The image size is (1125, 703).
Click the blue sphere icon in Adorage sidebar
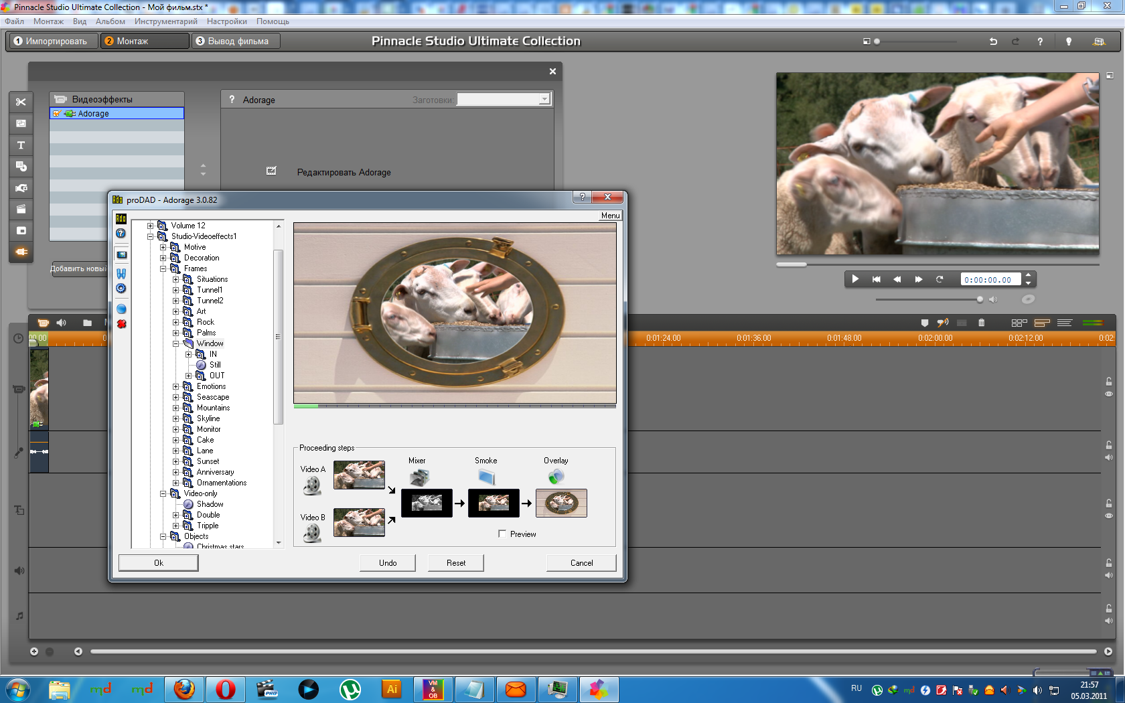pyautogui.click(x=121, y=309)
